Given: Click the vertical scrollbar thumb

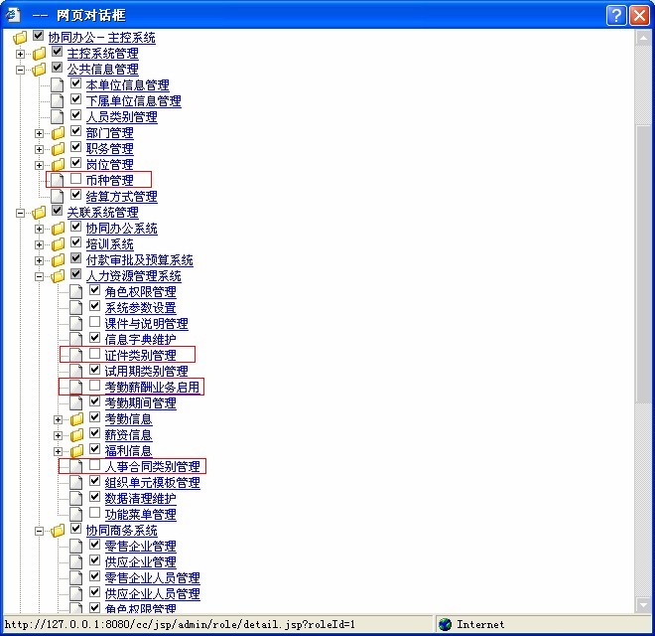Looking at the screenshot, I should (x=643, y=263).
